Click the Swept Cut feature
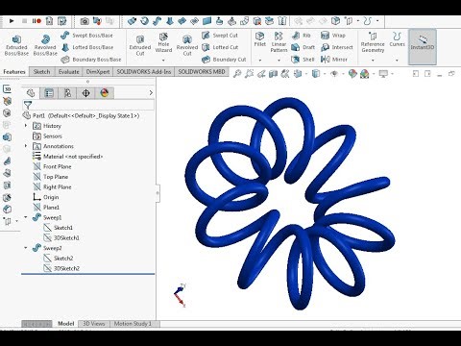Viewport: 461px width, 346px height. click(x=220, y=36)
